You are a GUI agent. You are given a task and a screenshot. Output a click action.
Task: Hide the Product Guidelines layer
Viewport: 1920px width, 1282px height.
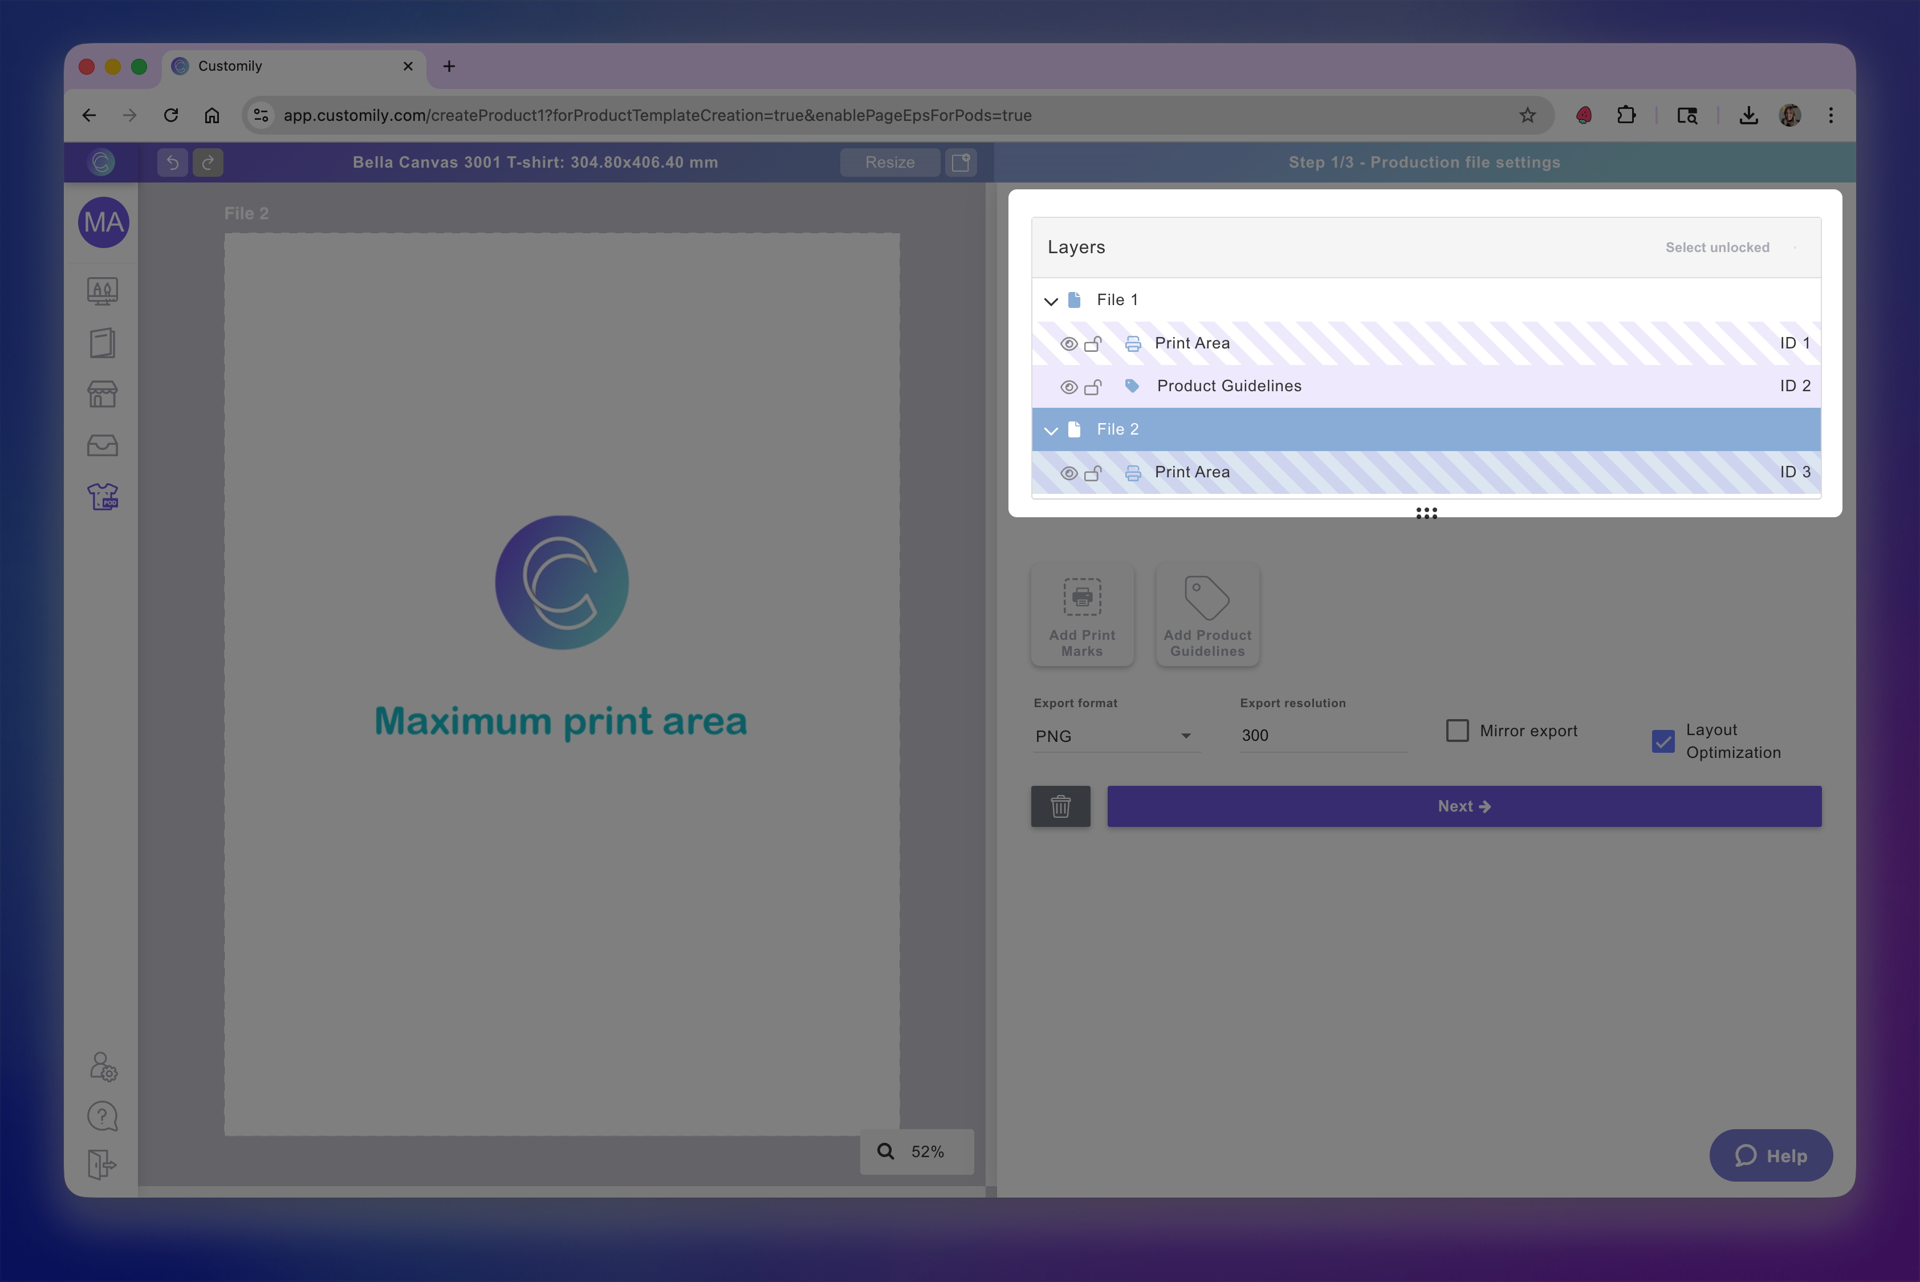point(1068,387)
